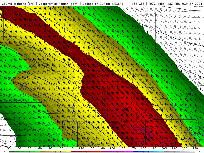The height and width of the screenshot is (153, 204).
Task: Click the 150 label on the color scale
Action: click(112, 148)
